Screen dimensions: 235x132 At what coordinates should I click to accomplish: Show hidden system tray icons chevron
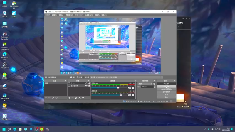(205, 129)
